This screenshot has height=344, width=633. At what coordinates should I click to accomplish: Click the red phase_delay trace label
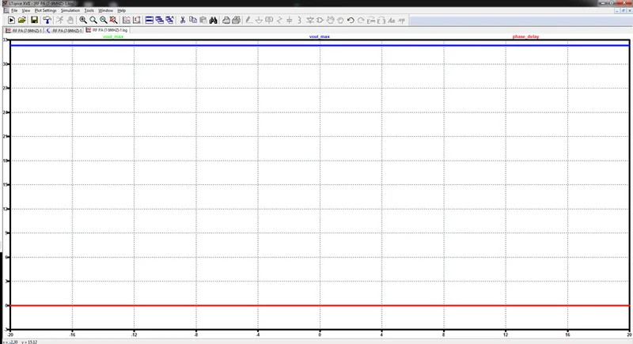point(525,36)
